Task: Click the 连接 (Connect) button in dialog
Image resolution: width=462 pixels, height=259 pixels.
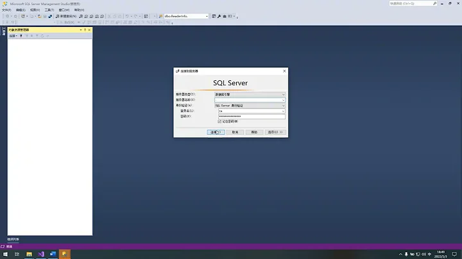Action: point(216,132)
